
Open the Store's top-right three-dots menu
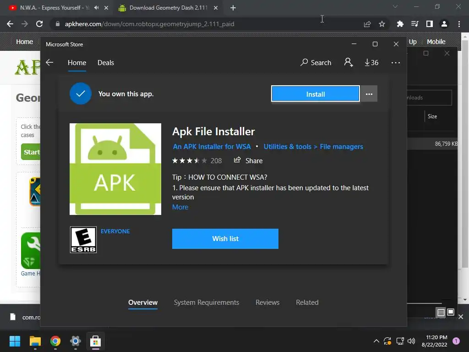click(395, 62)
